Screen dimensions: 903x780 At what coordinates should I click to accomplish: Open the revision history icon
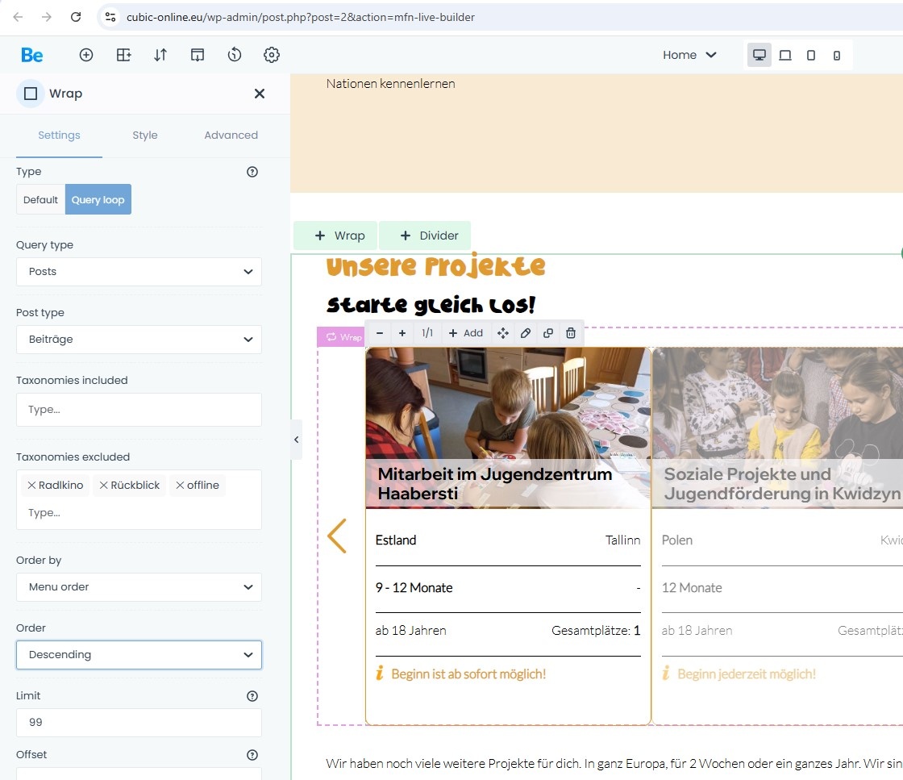click(x=235, y=55)
